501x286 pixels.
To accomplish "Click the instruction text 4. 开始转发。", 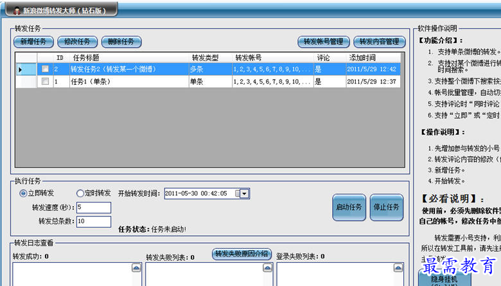I will click(x=446, y=181).
